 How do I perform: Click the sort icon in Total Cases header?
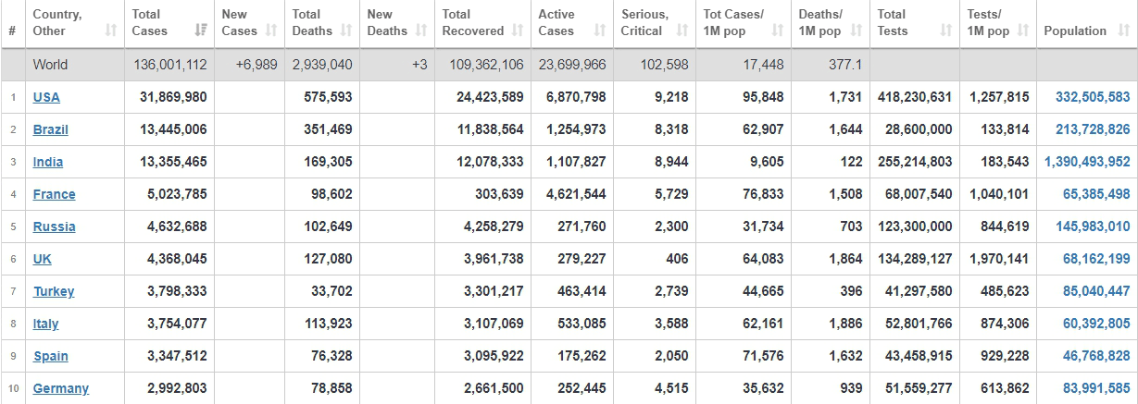coord(201,31)
